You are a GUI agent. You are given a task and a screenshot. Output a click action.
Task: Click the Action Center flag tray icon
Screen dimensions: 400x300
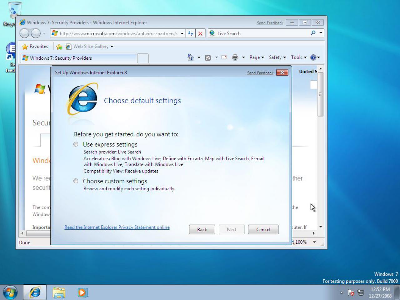click(x=351, y=293)
